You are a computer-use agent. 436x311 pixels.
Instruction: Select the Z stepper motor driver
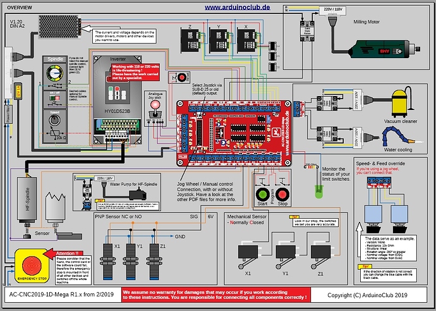coord(190,40)
